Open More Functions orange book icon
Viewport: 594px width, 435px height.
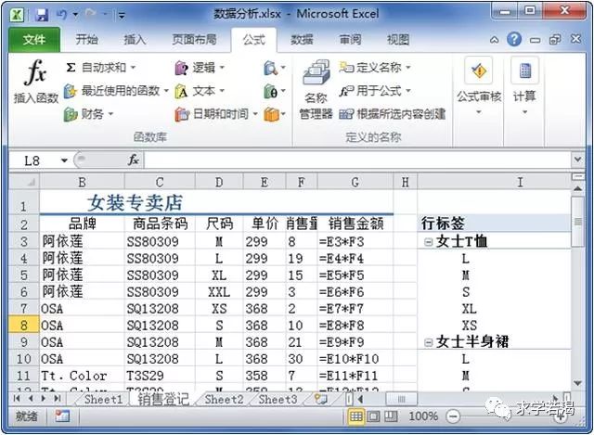pos(271,114)
